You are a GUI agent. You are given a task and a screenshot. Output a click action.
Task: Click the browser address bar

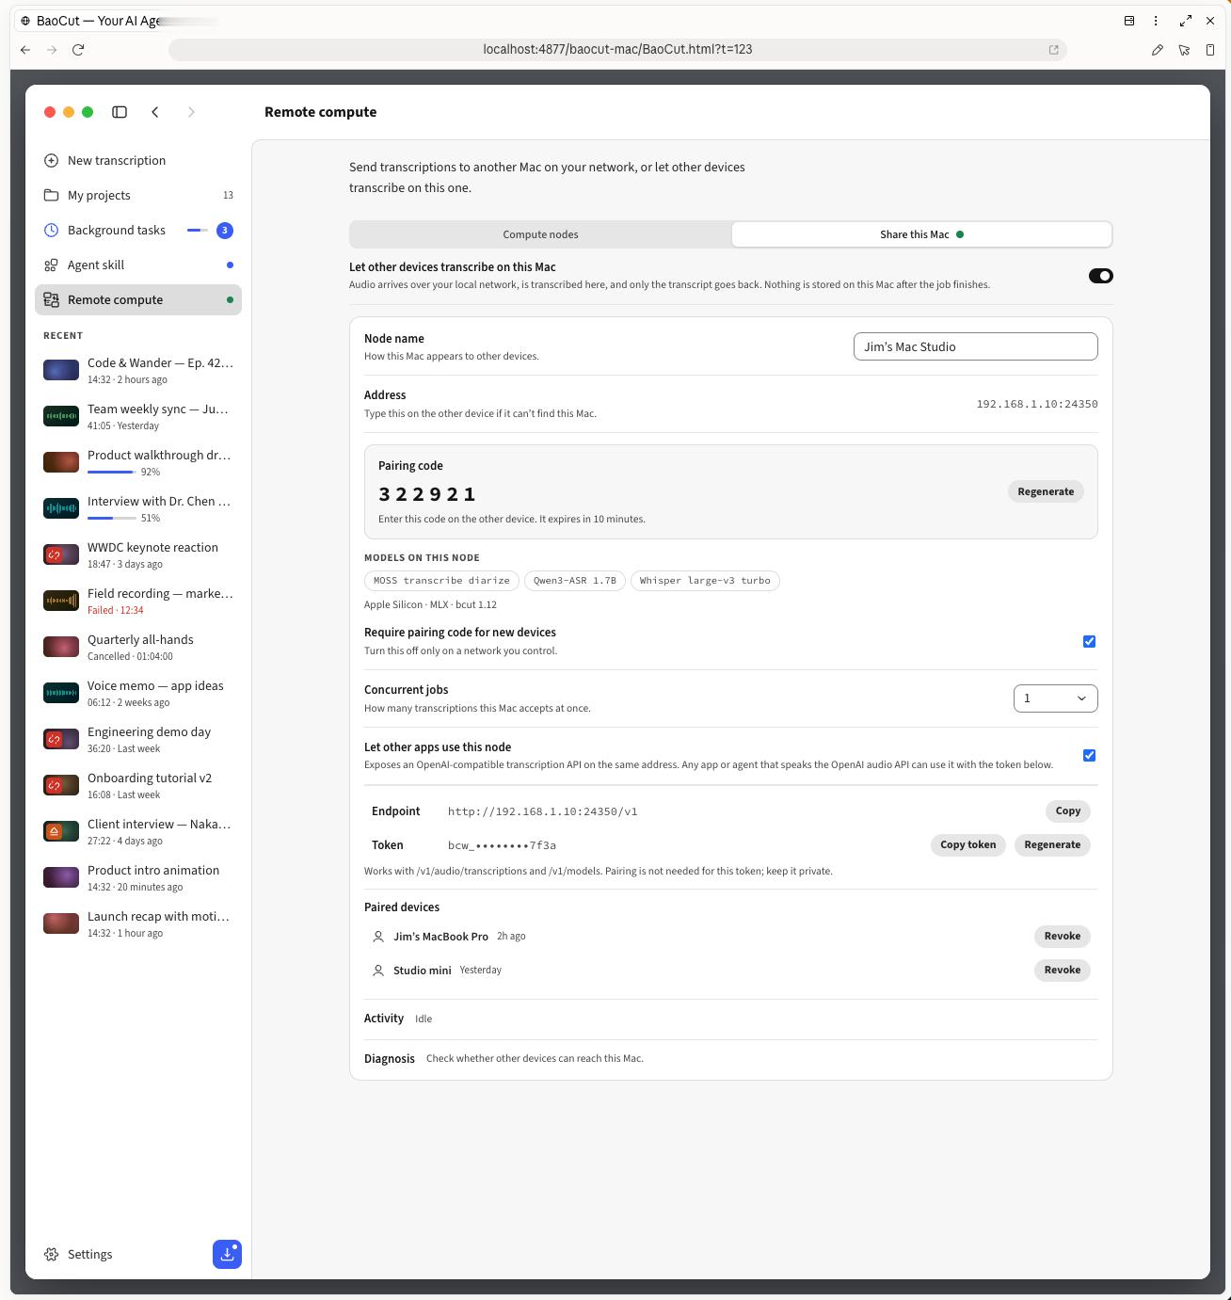[617, 50]
